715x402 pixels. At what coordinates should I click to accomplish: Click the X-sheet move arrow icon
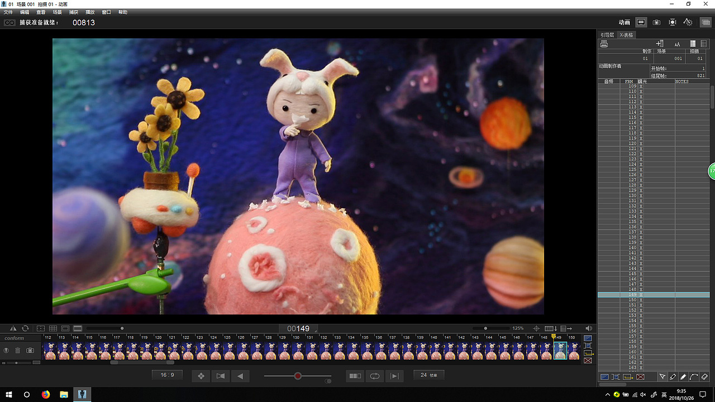tap(565, 328)
